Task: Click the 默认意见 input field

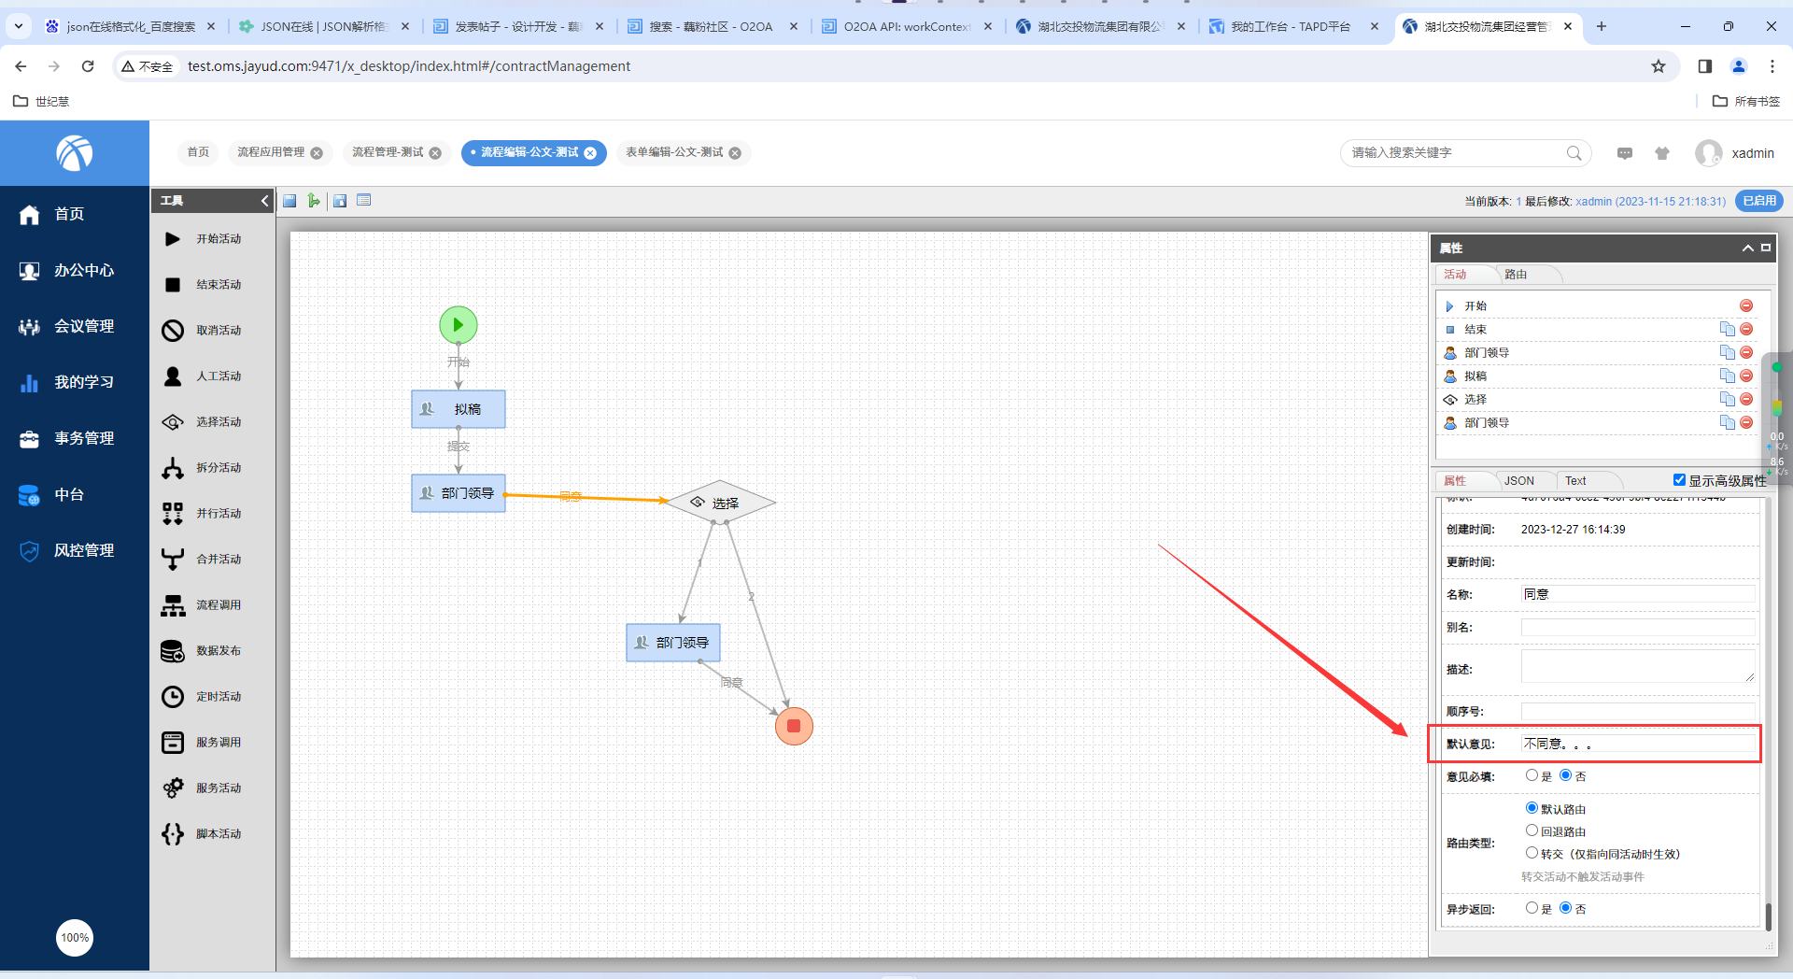Action: pos(1638,745)
